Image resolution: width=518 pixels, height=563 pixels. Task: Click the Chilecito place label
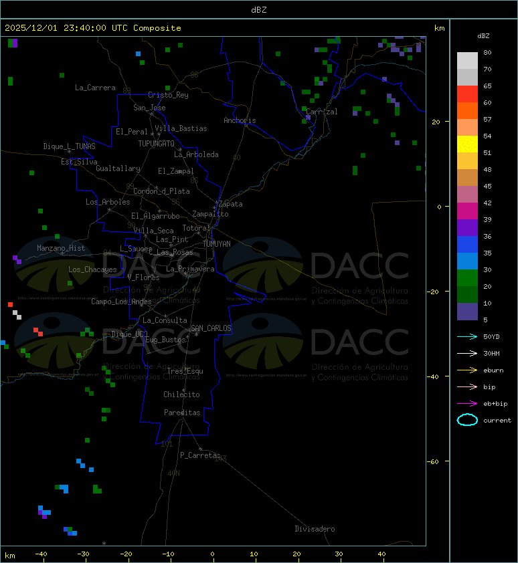point(181,395)
